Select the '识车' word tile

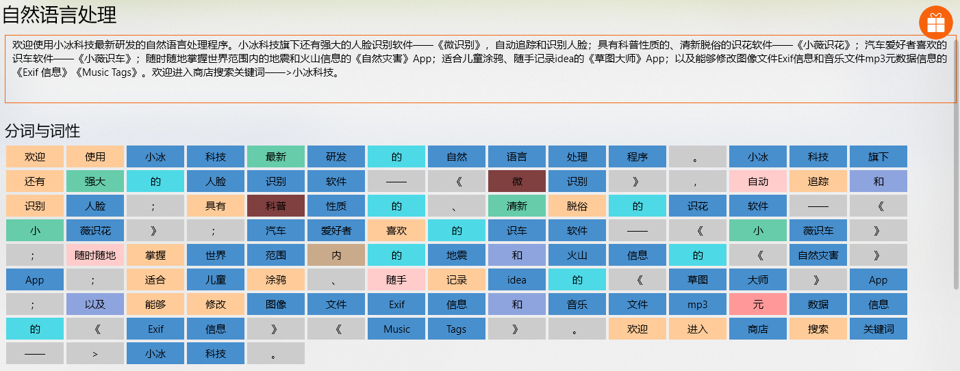(517, 230)
